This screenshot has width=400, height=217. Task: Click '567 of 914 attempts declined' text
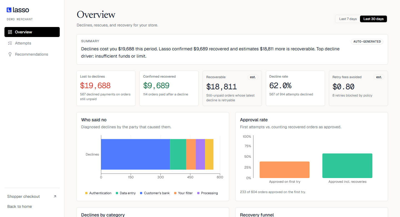(x=291, y=94)
